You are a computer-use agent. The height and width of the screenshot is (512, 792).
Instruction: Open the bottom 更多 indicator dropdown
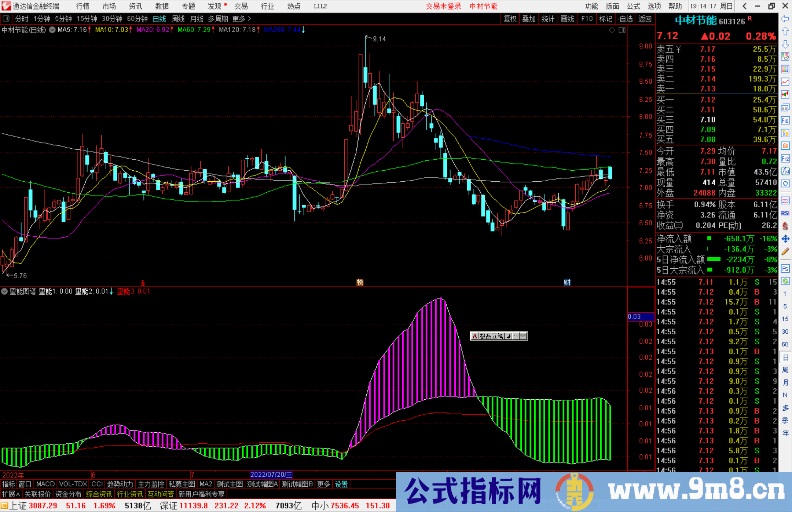click(x=323, y=484)
